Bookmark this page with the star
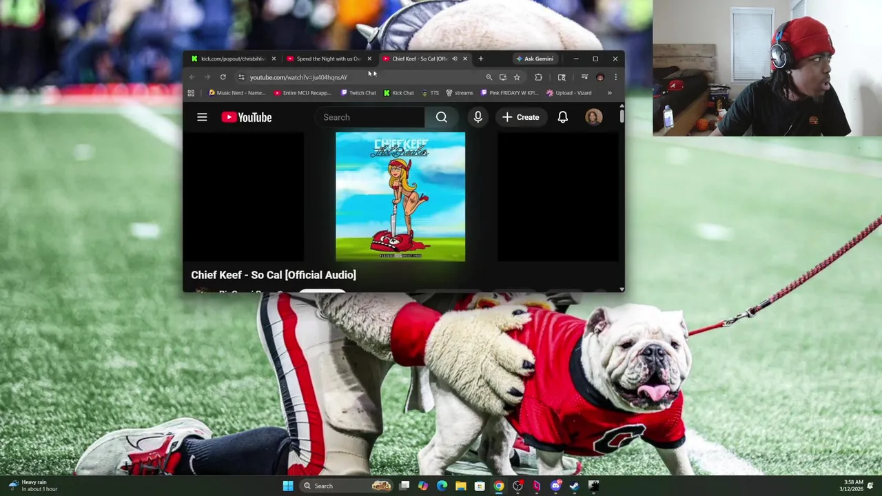882x496 pixels. pyautogui.click(x=516, y=77)
